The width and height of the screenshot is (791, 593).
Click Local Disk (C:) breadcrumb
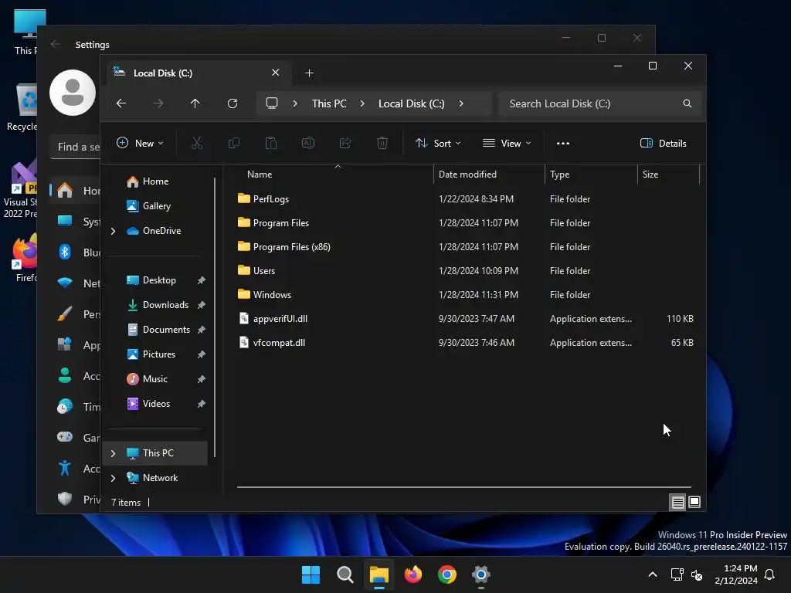pos(411,103)
